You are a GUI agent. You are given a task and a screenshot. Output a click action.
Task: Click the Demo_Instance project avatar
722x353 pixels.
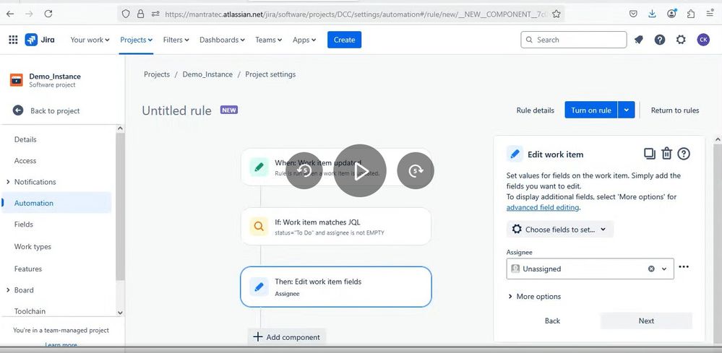(x=17, y=80)
